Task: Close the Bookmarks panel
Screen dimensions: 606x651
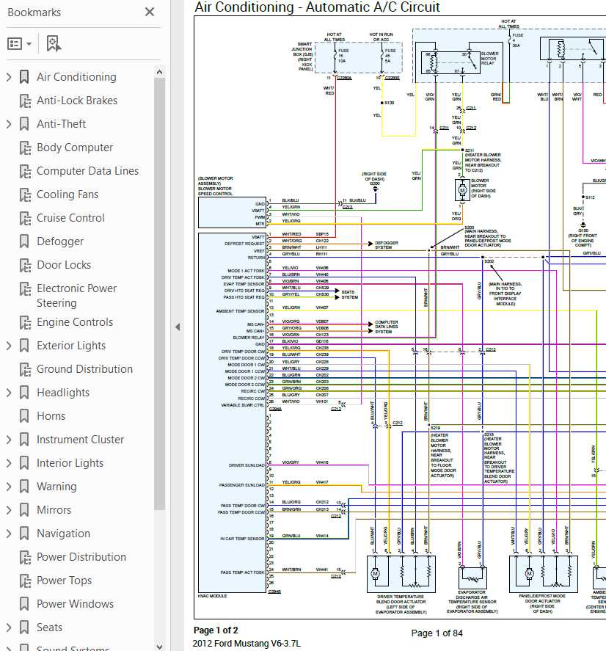Action: pyautogui.click(x=150, y=12)
